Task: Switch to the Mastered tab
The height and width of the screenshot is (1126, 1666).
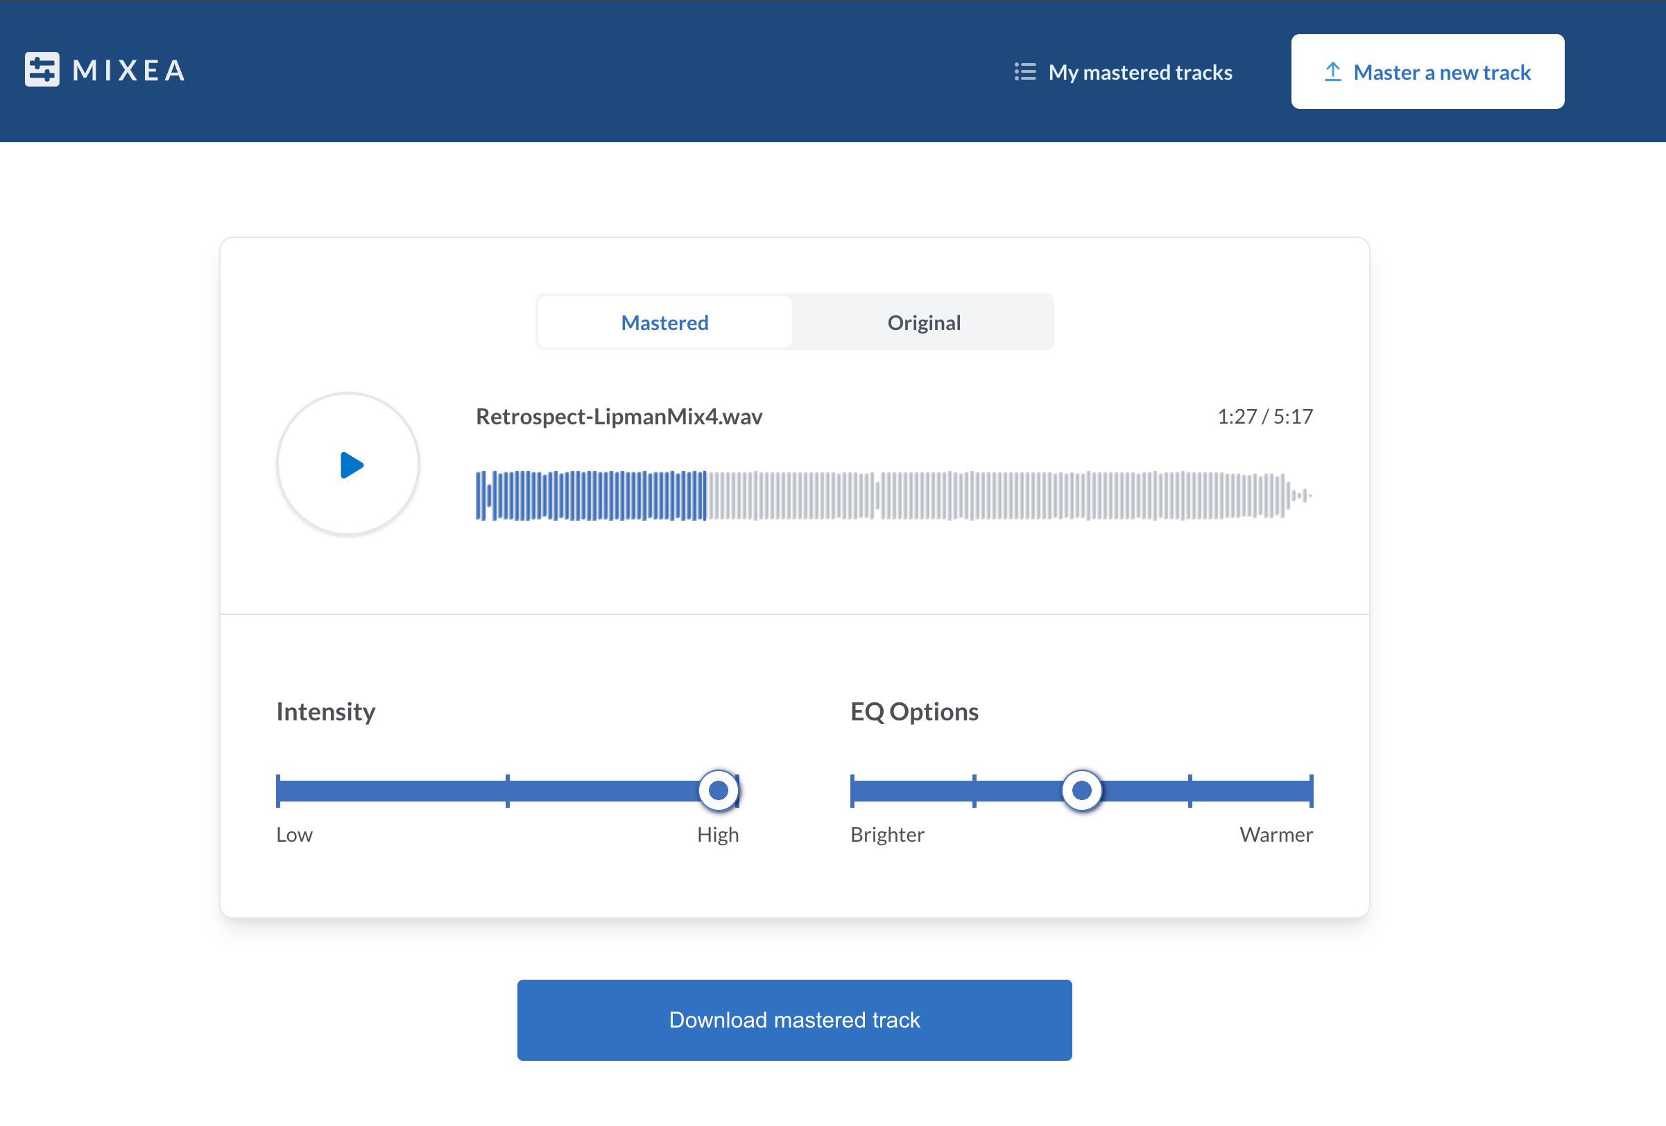Action: 664,322
